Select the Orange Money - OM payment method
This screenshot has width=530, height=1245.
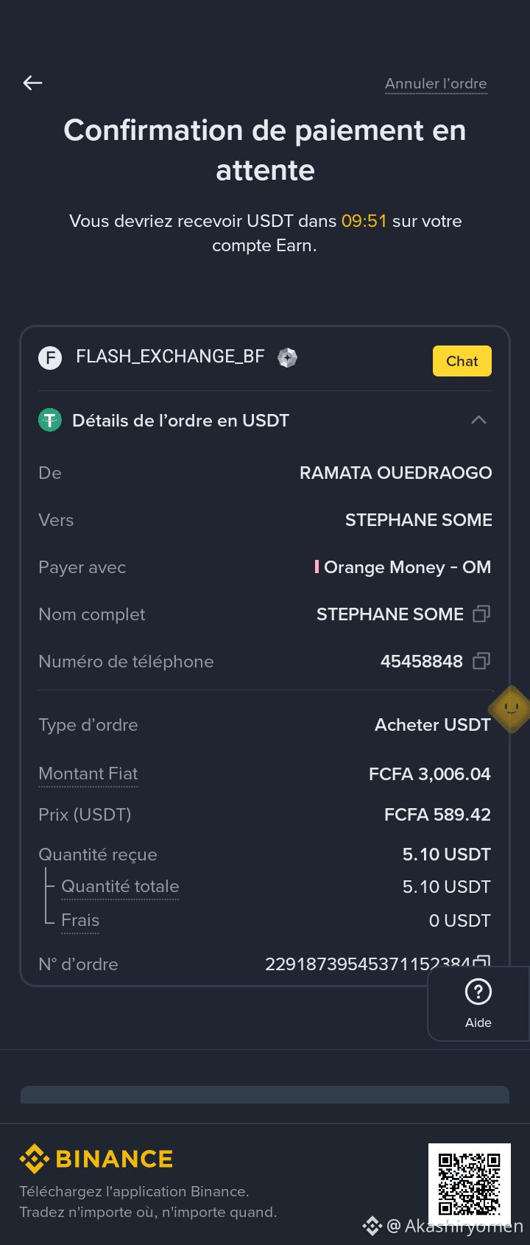click(x=403, y=567)
